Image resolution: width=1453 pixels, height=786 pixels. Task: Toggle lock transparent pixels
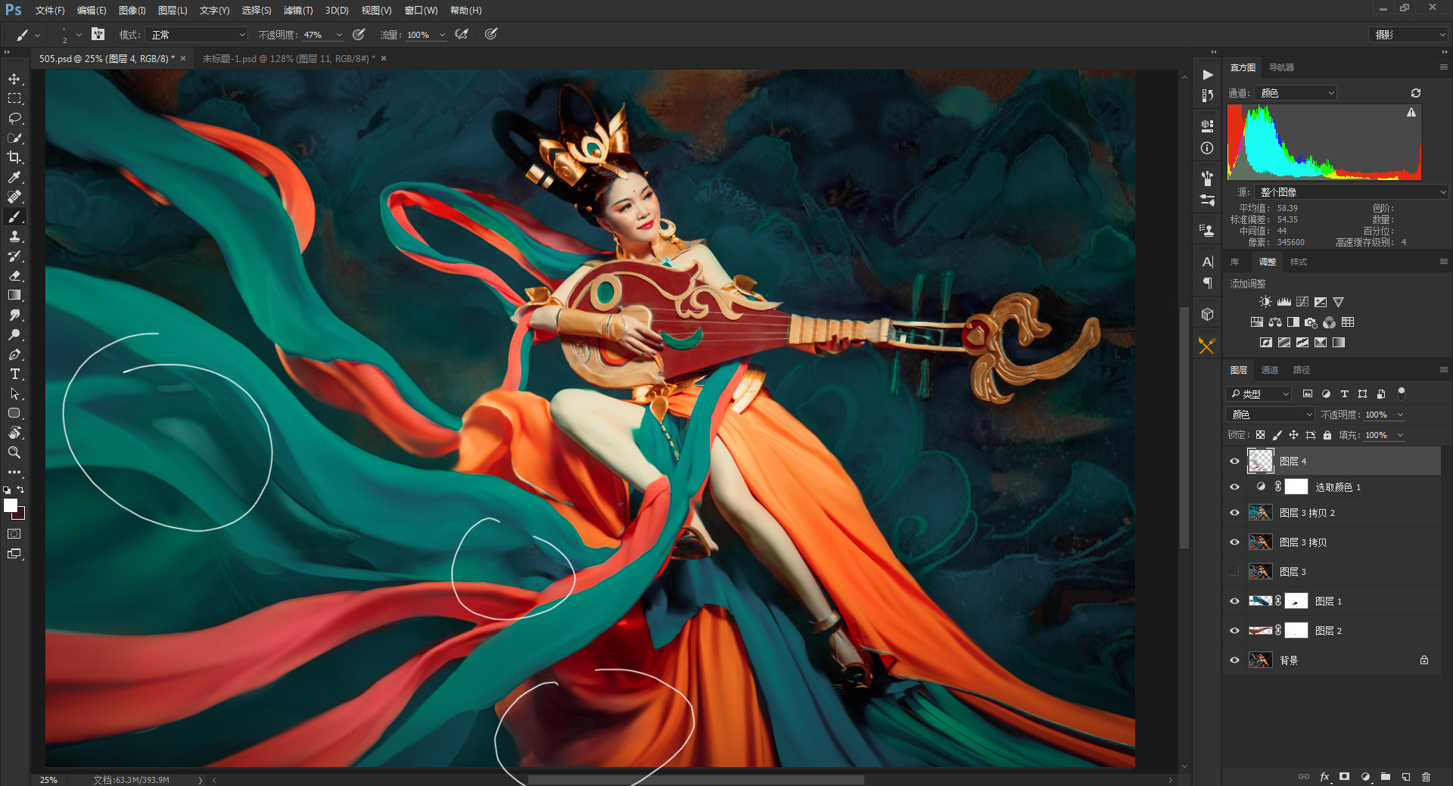point(1260,435)
